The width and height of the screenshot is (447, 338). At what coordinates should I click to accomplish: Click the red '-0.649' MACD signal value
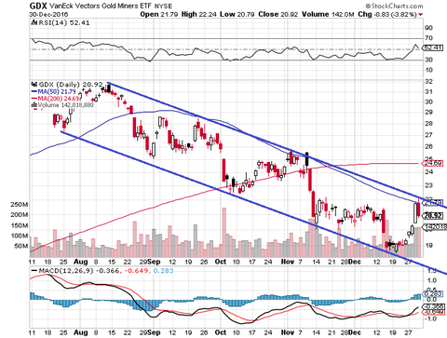135,271
